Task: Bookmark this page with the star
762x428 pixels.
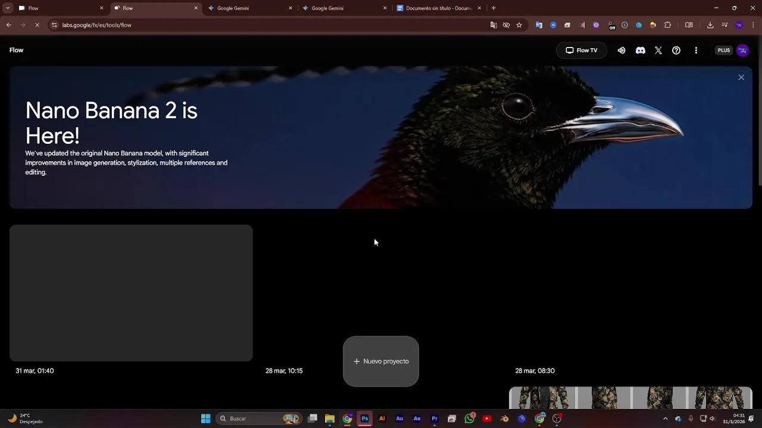Action: (519, 25)
